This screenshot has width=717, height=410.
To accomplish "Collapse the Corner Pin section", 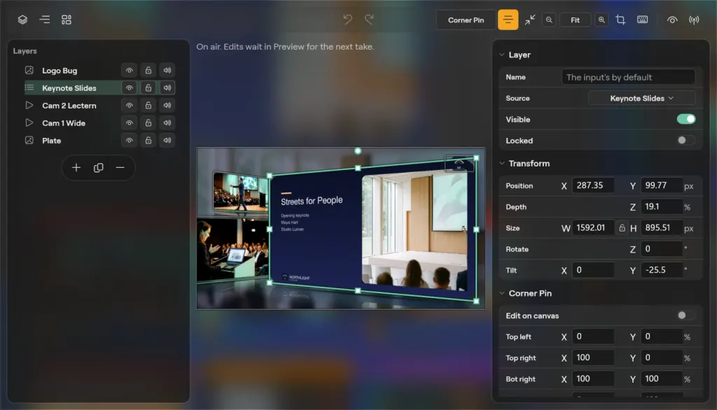I will pyautogui.click(x=502, y=293).
